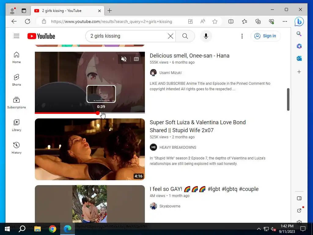Add app to Edge sidebar with plus

299,72
